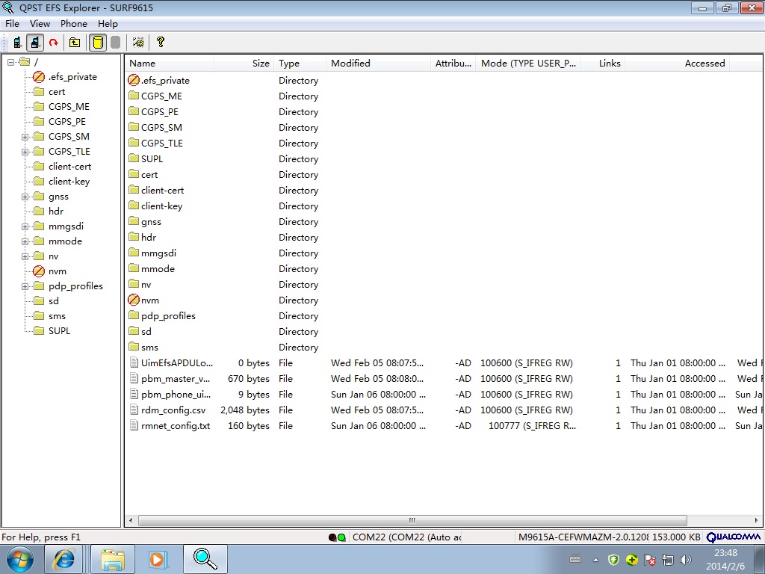Click the up-one-folder toolbar icon
Image resolution: width=765 pixels, height=574 pixels.
point(74,43)
